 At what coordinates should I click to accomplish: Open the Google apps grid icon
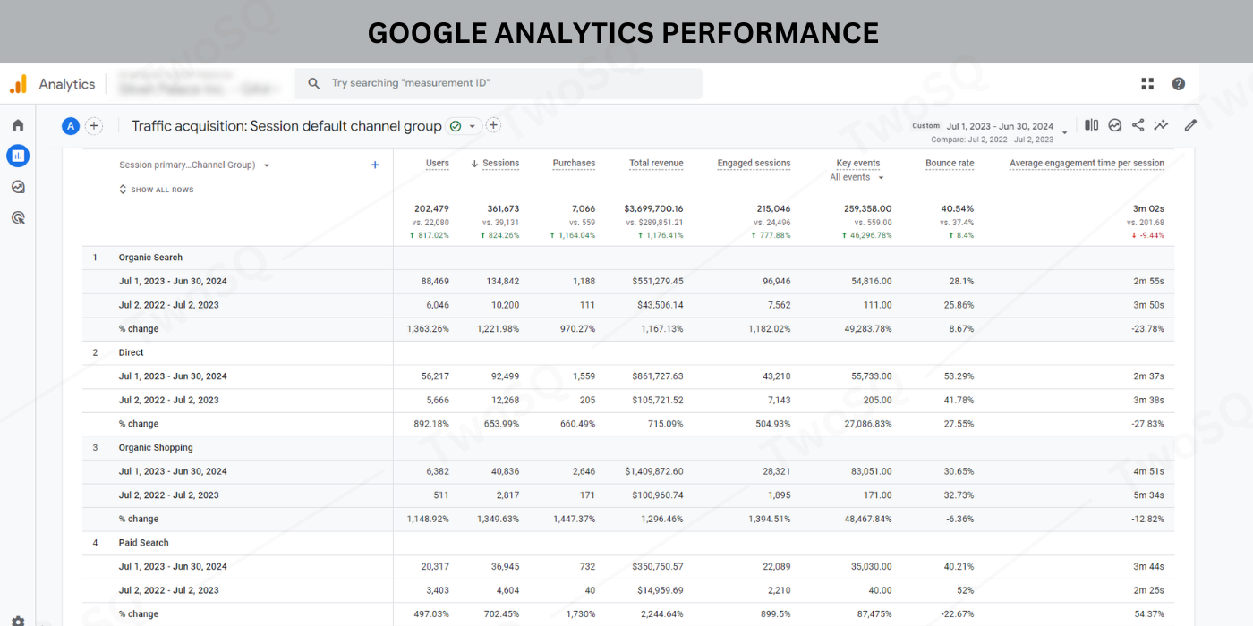1147,83
